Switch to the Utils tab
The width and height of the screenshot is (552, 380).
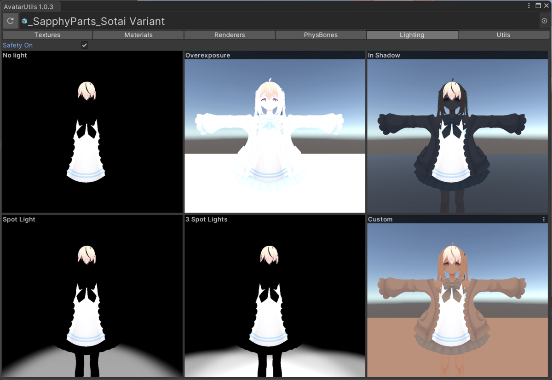(x=503, y=35)
